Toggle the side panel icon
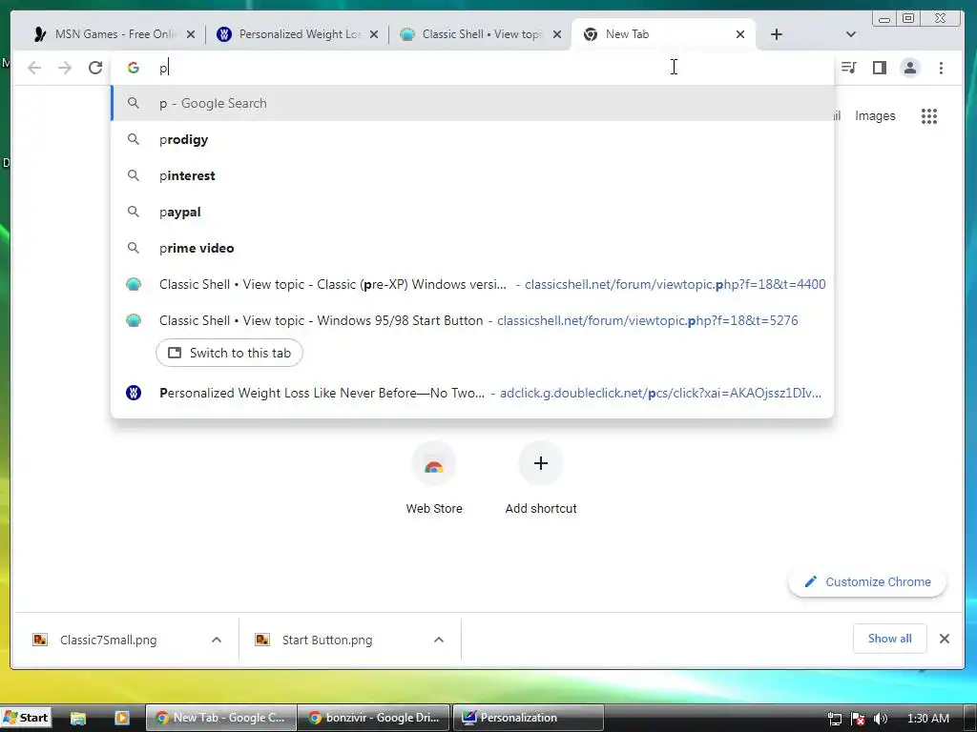 coord(879,68)
